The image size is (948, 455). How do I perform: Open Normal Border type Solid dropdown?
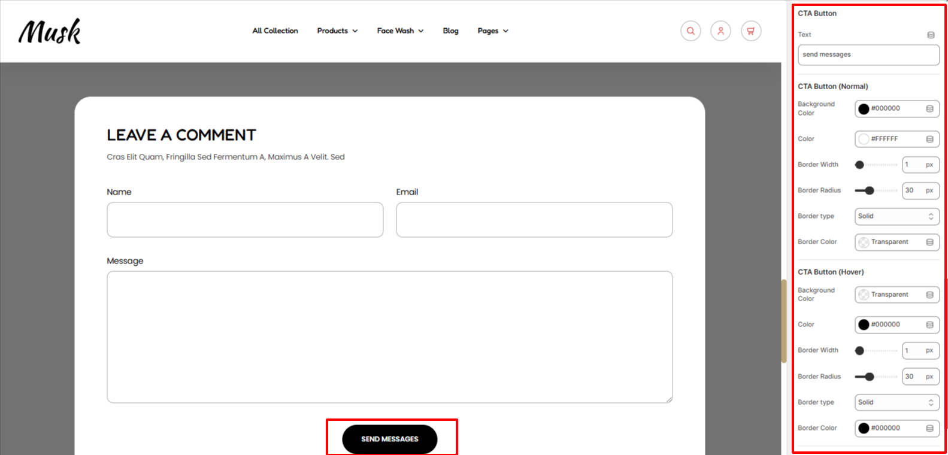[x=896, y=216]
